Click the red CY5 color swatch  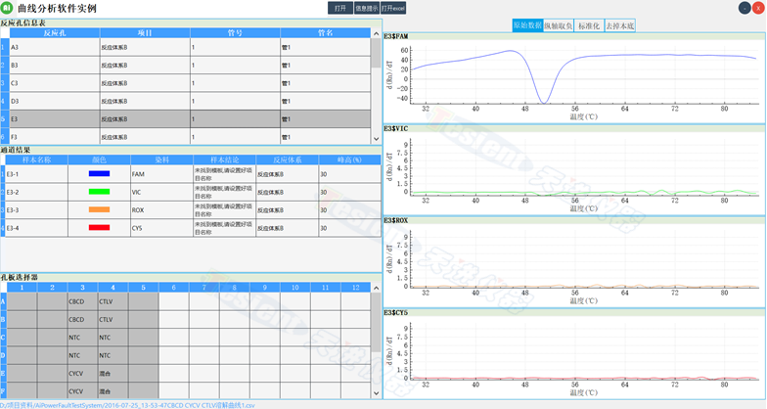(99, 228)
